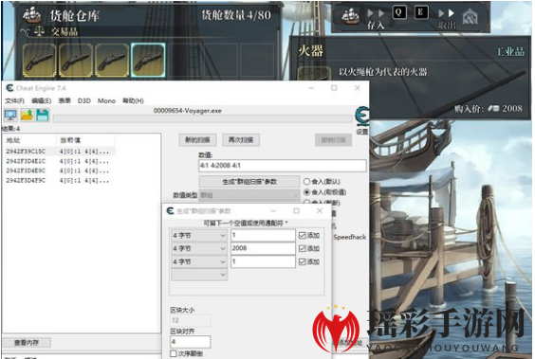The height and width of the screenshot is (359, 535).
Task: Expand the first 4 字节 type dropdown
Action: (198, 235)
